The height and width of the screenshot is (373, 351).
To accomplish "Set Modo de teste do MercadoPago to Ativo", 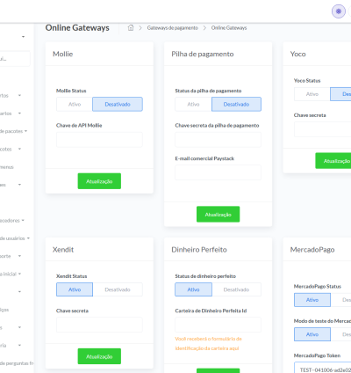I will [312, 334].
